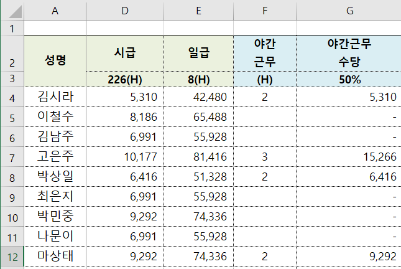
Task: Select the name cell 나문이
Action: 55,236
